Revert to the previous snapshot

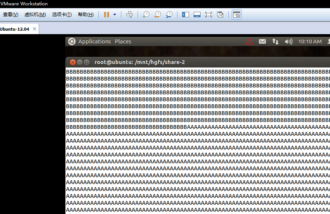coord(158,15)
